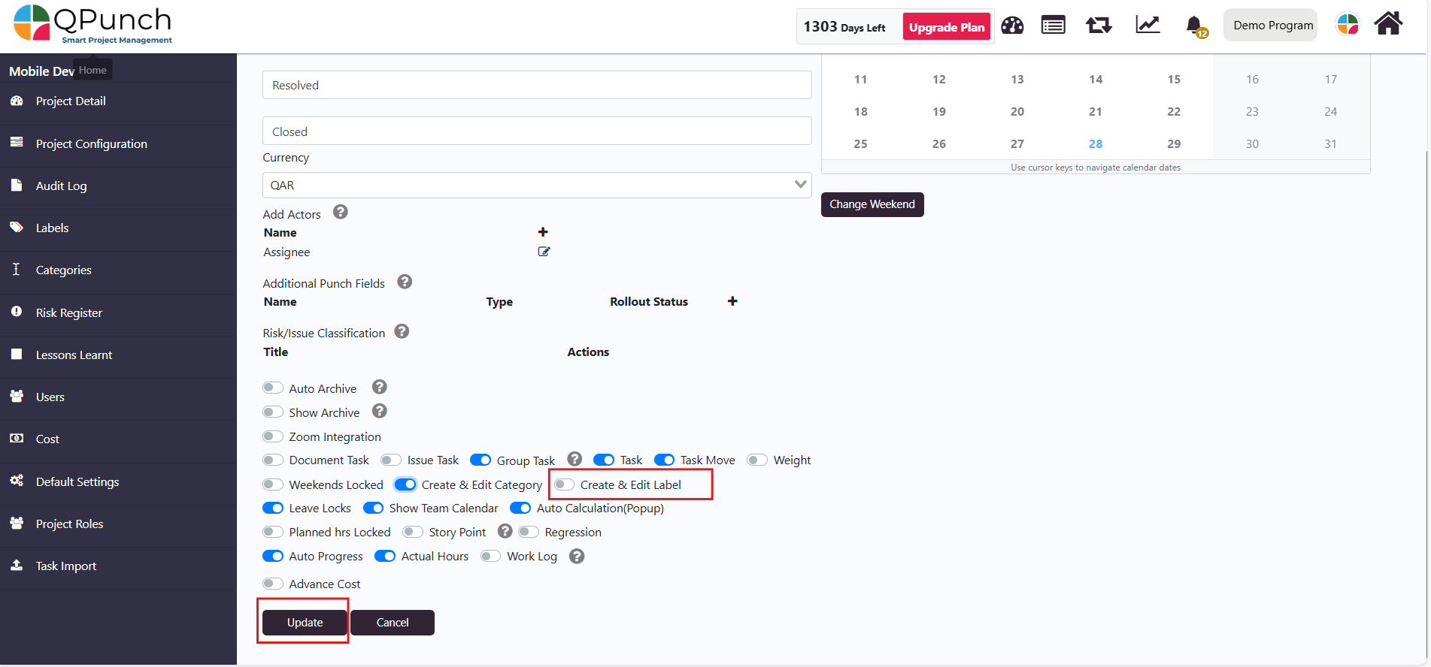Disable the Group Task toggle
Screen dimensions: 1431x667
(x=481, y=460)
